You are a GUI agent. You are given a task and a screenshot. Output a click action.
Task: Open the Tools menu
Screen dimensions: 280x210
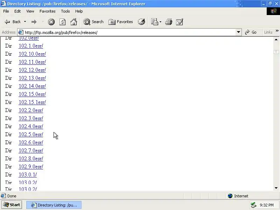tap(65, 11)
